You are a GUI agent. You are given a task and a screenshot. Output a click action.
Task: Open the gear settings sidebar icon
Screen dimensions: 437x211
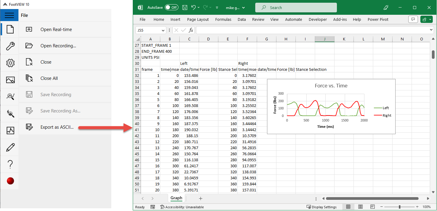[10, 63]
